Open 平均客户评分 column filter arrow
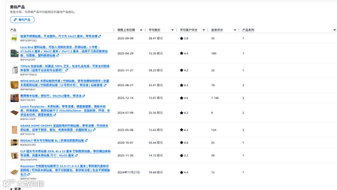 [204, 30]
